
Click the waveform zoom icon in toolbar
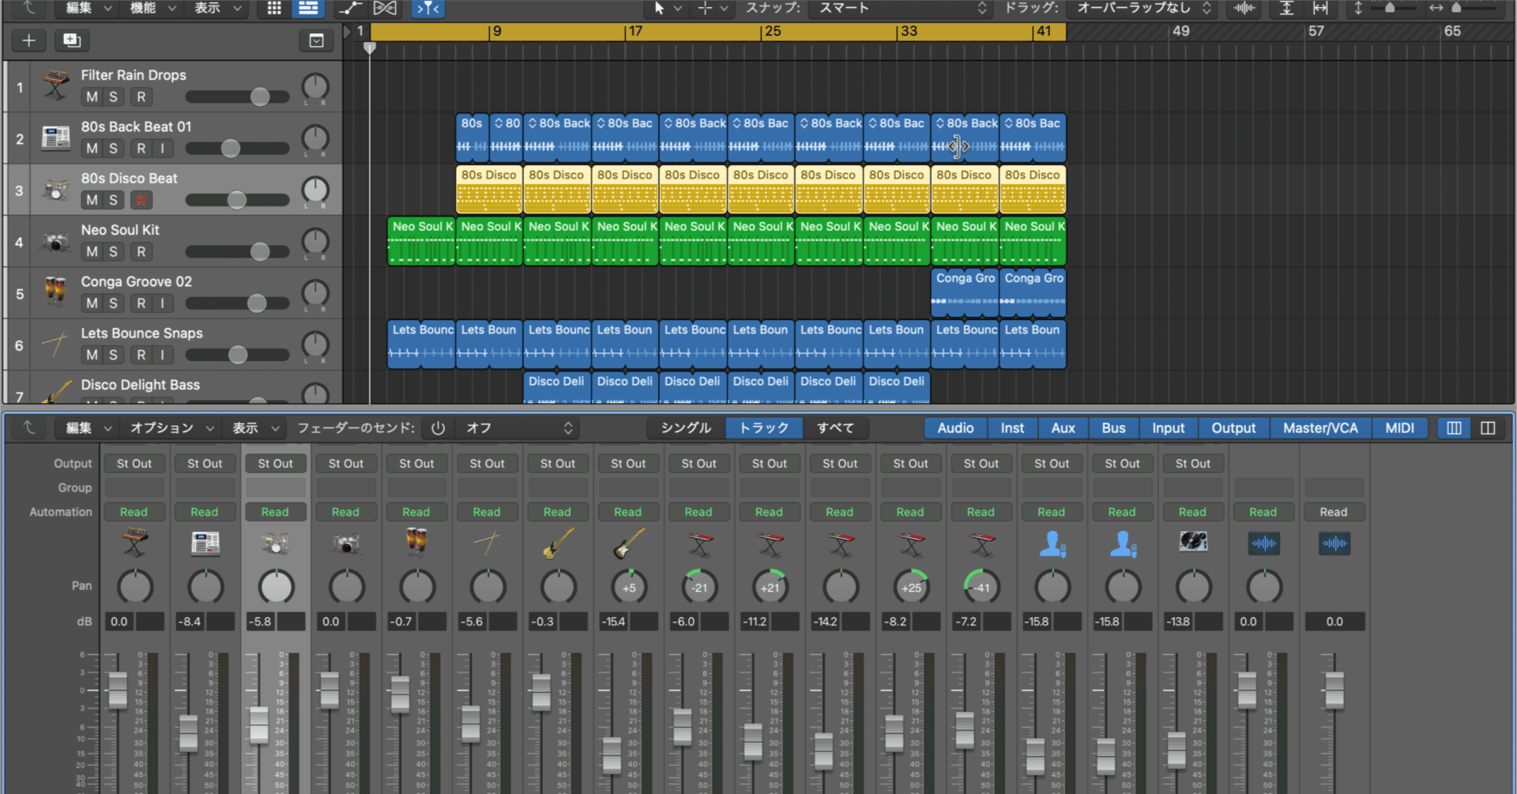coord(1244,8)
